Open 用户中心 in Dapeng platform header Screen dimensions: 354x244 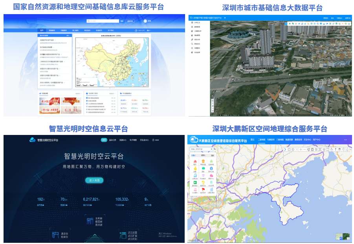(x=317, y=140)
